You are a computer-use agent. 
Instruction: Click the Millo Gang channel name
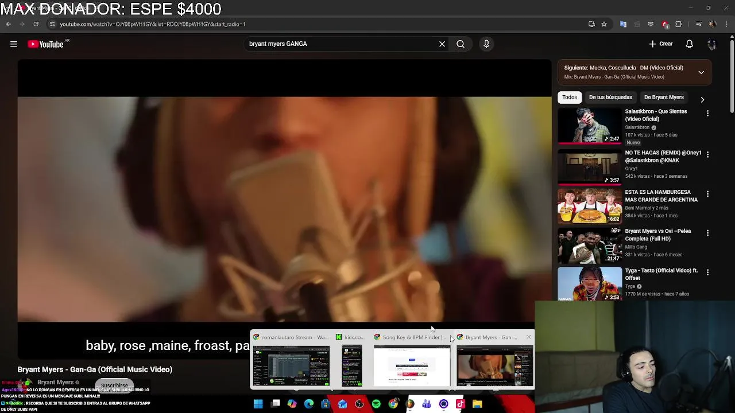pos(637,247)
